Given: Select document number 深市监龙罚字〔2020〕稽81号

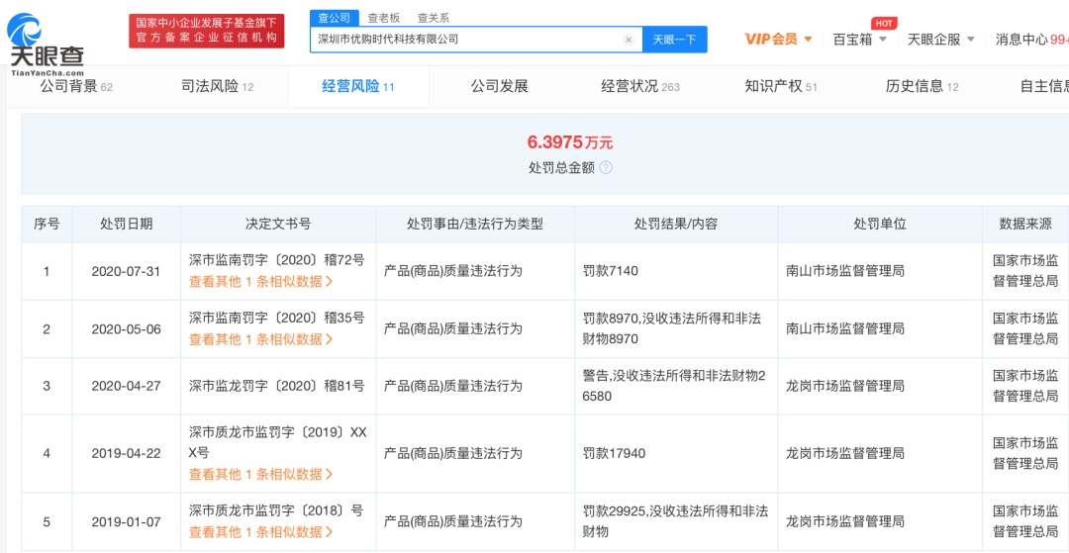Looking at the screenshot, I should pos(277,386).
